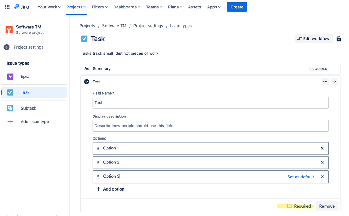Click the Aa icon beside Summary
The height and width of the screenshot is (216, 349).
pyautogui.click(x=87, y=69)
